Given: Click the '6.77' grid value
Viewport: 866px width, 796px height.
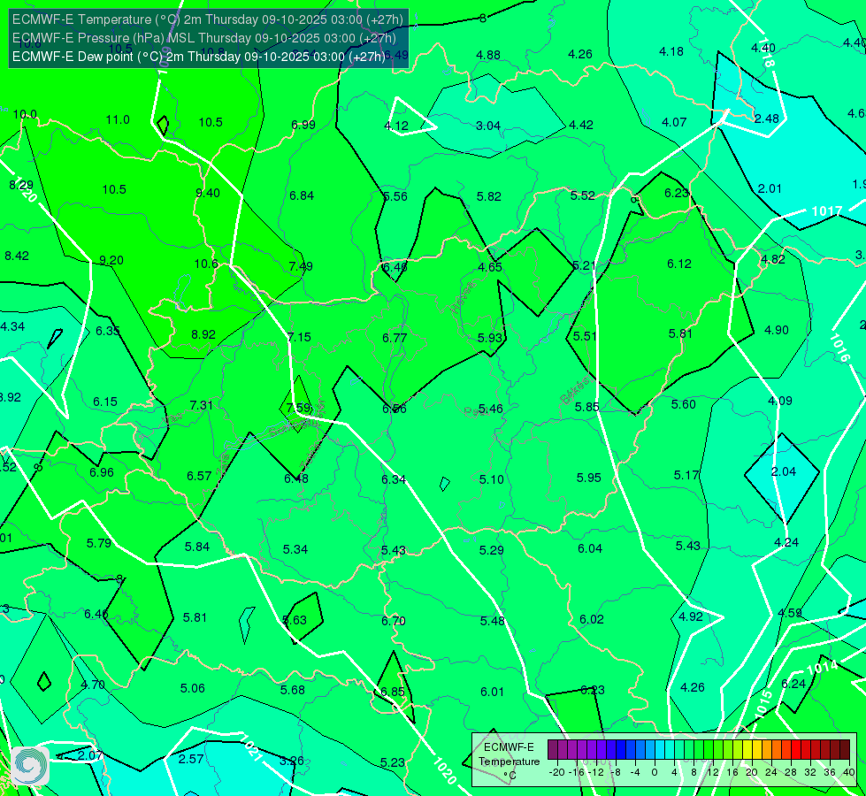Looking at the screenshot, I should point(395,338).
